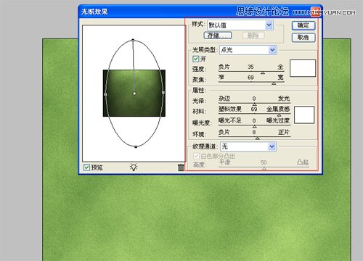363x261 pixels.
Task: Click the 确定 OK button
Action: click(x=303, y=25)
